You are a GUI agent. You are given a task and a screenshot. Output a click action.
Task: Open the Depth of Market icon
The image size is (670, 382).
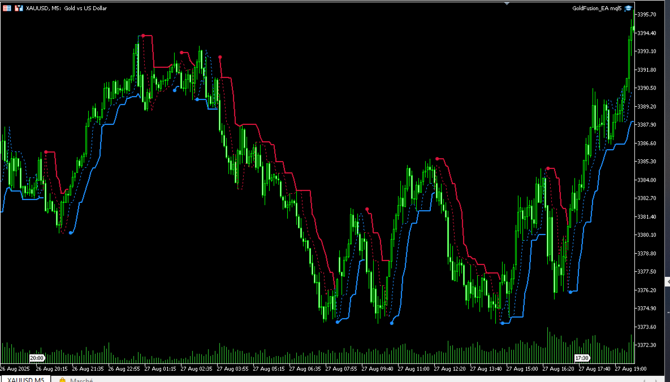7,8
